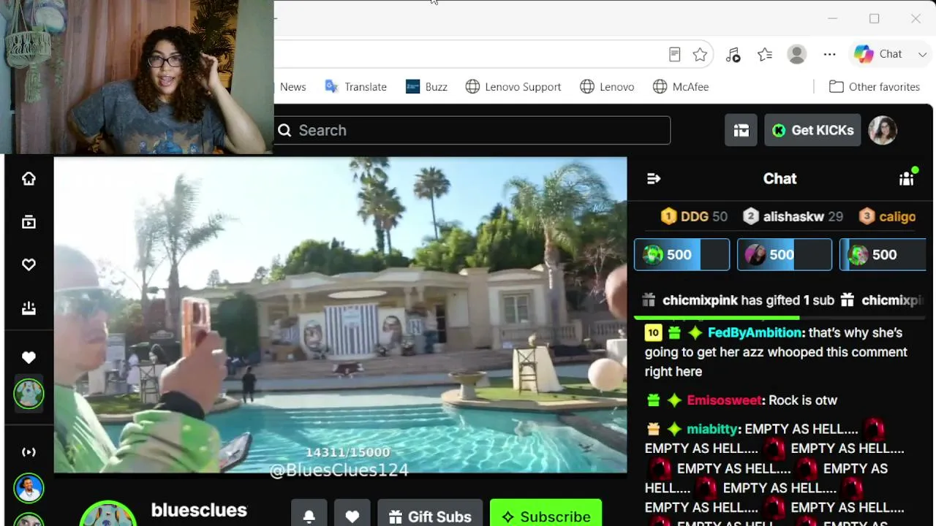Click the filled white heart in the sidebar
This screenshot has height=526, width=936.
tap(29, 357)
